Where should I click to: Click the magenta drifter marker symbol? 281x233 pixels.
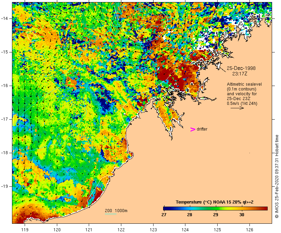click(x=193, y=130)
